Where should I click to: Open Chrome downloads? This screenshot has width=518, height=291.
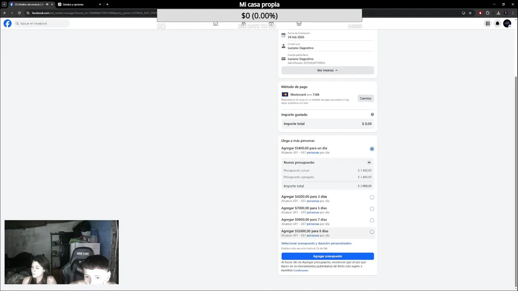pyautogui.click(x=498, y=13)
